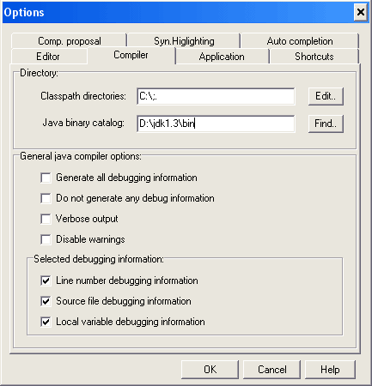Go to the Editor tab
The width and height of the screenshot is (372, 386).
pos(49,57)
